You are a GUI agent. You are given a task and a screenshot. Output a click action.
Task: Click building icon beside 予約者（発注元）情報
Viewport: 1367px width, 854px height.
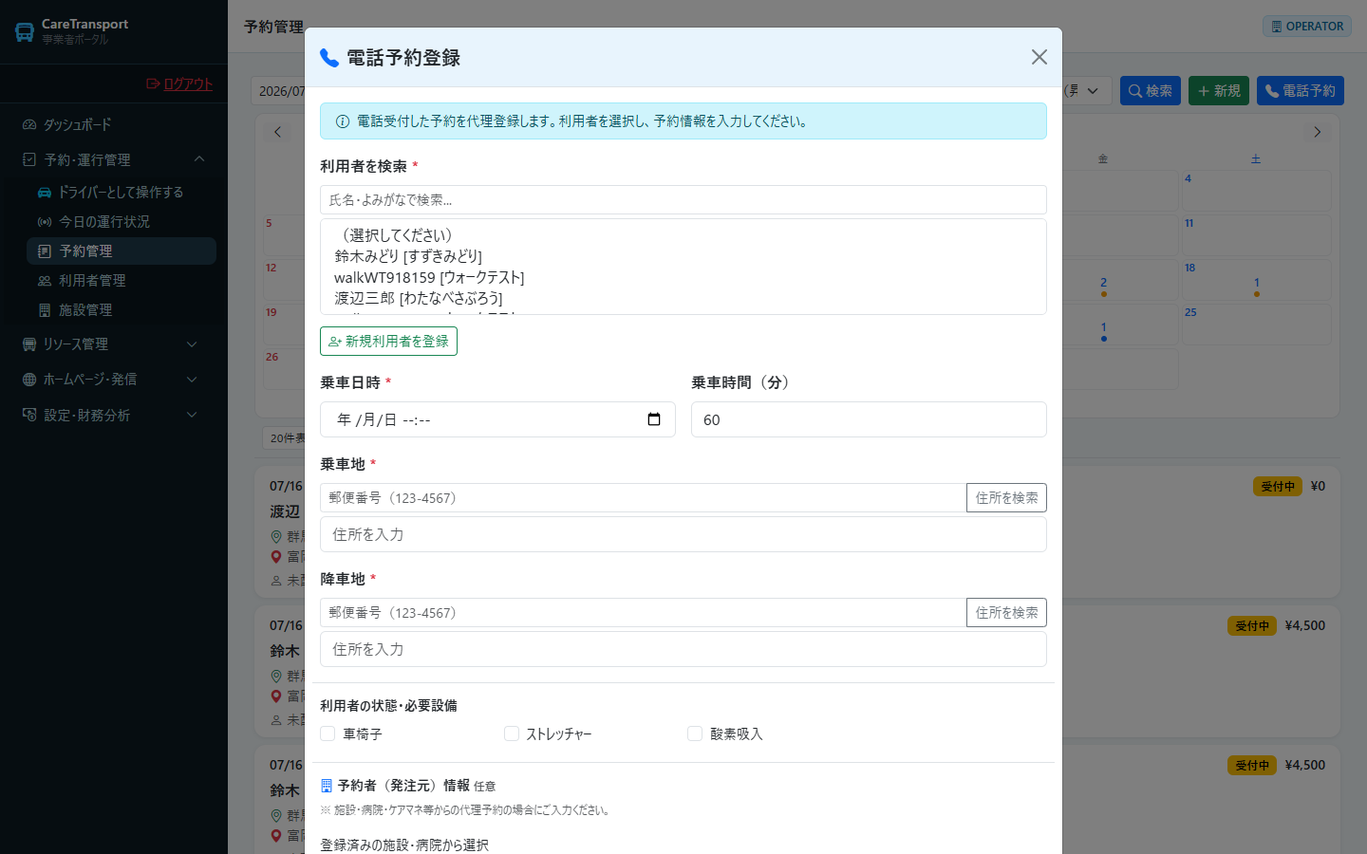[327, 786]
